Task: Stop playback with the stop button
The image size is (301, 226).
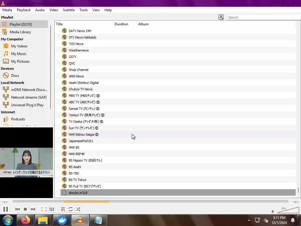Action: (x=25, y=209)
